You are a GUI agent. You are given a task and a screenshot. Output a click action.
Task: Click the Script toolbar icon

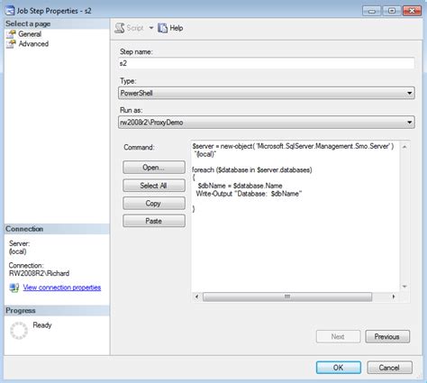[x=120, y=28]
